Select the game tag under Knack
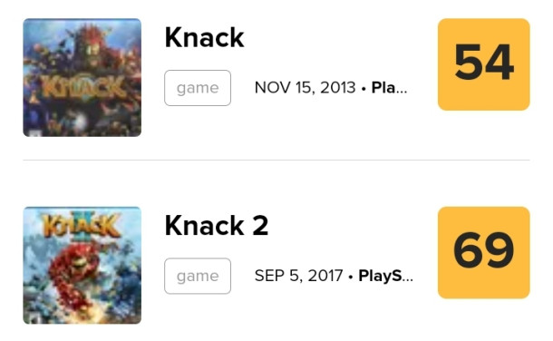This screenshot has width=553, height=341. 198,88
